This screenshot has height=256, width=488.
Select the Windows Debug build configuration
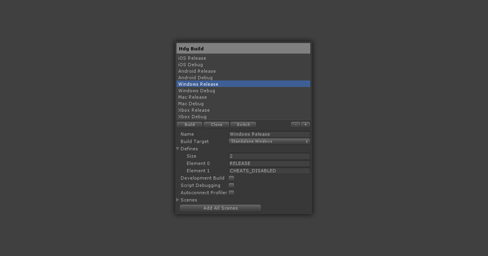(196, 91)
